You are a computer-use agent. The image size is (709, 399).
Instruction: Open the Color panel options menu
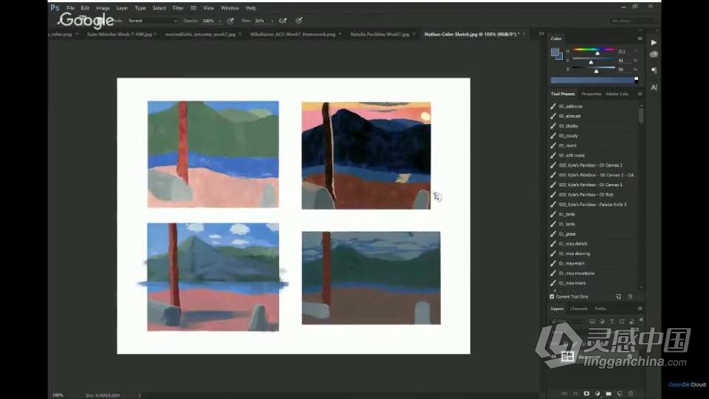640,38
